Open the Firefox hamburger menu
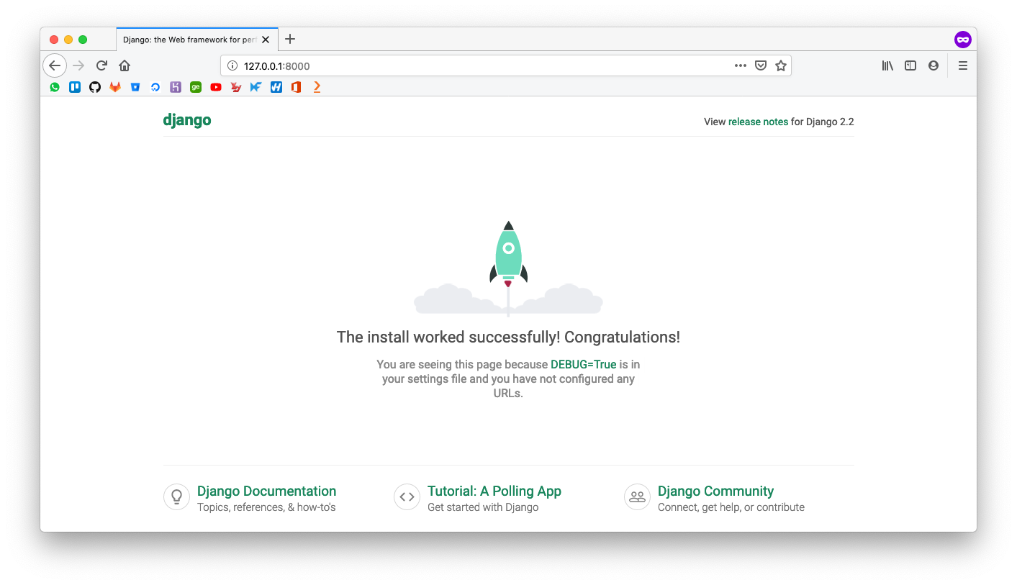The width and height of the screenshot is (1017, 585). 963,65
